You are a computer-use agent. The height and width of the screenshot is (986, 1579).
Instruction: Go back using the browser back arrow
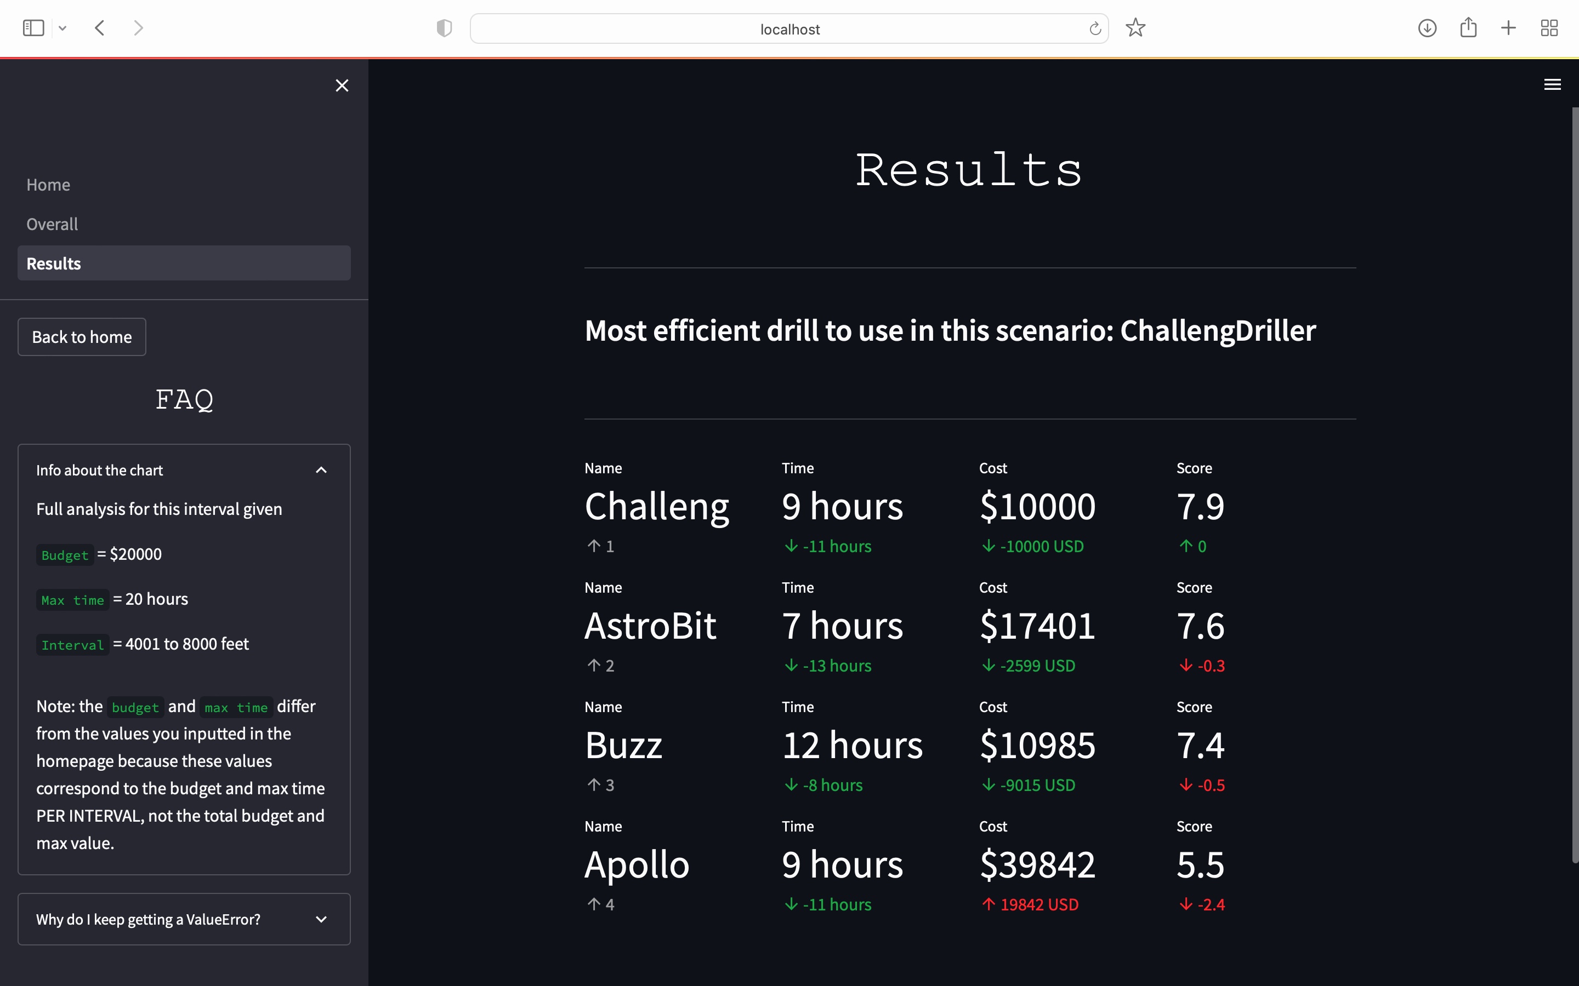click(100, 28)
